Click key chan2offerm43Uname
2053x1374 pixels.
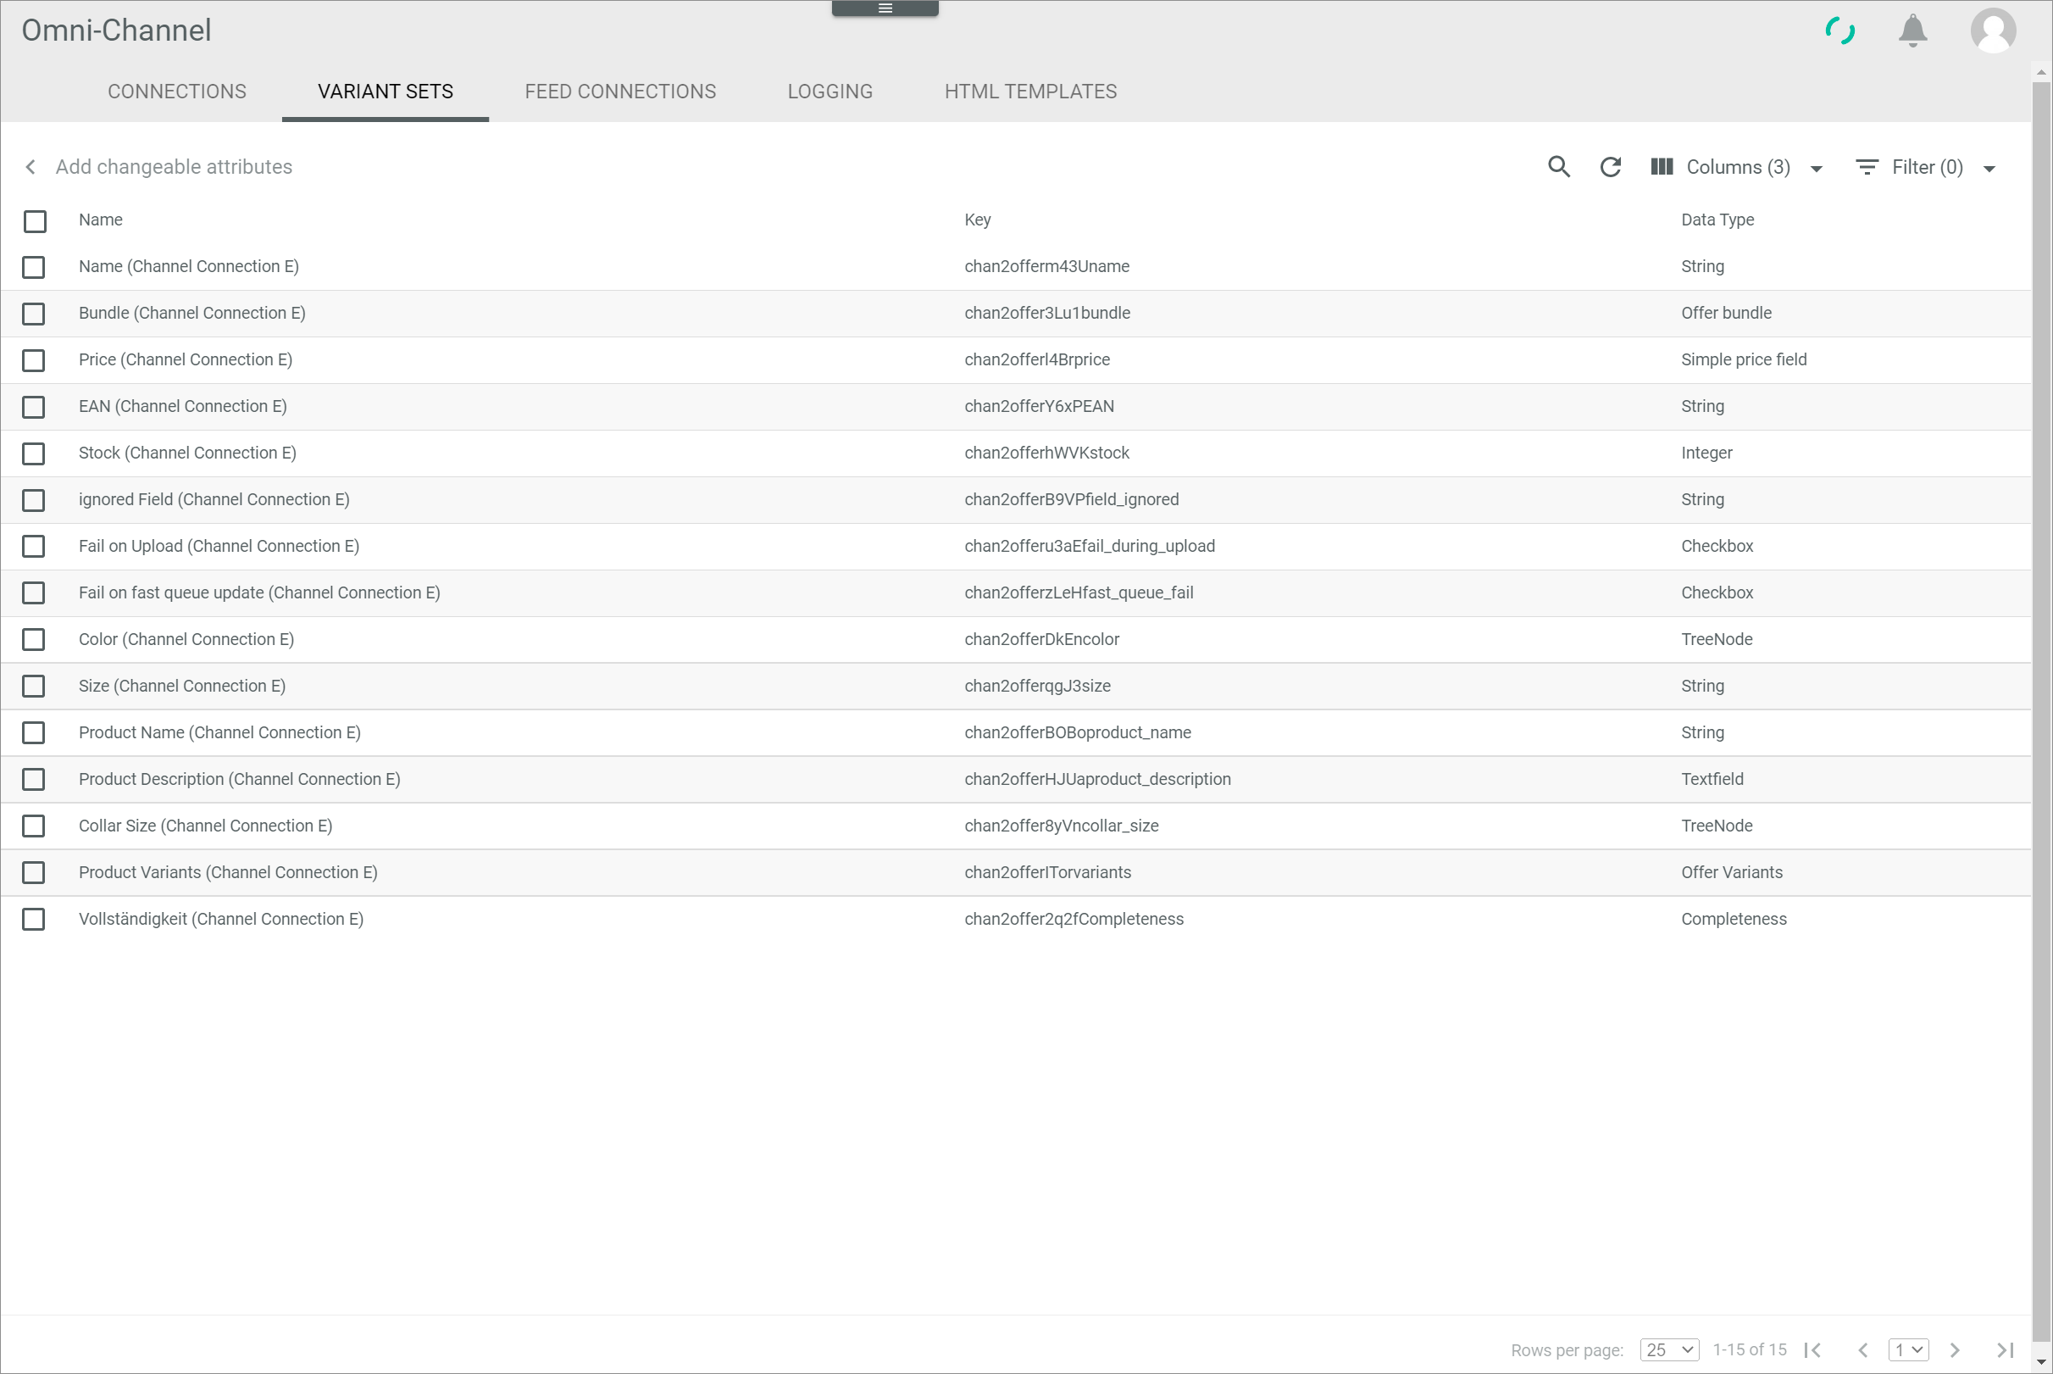(x=1046, y=266)
